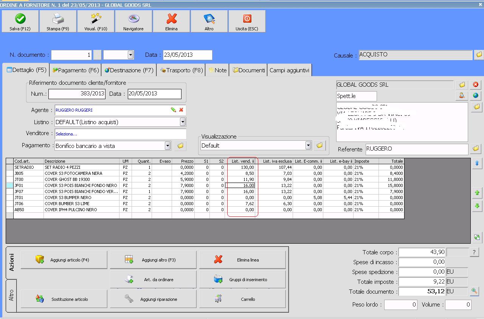Click the Salva (F12) green checkmark button
Screen dimensions: 484x319
tap(20, 21)
